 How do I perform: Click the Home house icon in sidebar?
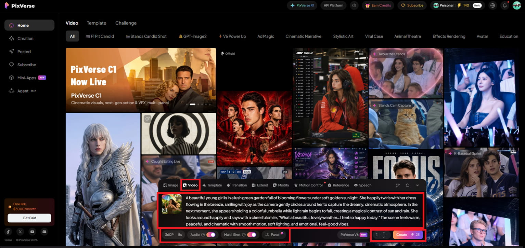click(x=12, y=25)
